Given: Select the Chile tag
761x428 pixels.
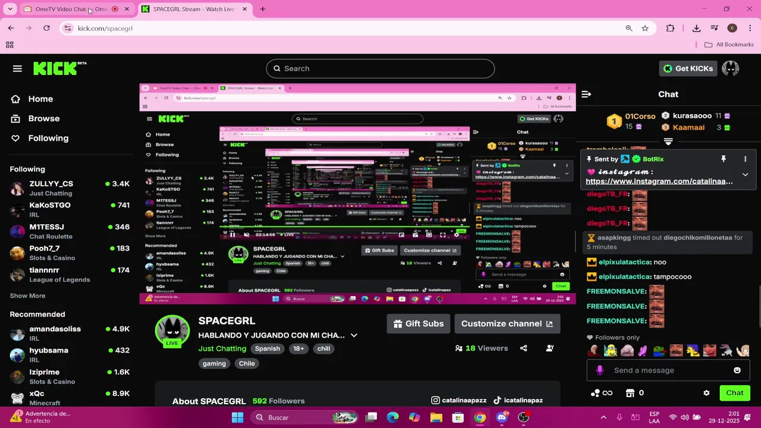Looking at the screenshot, I should [x=247, y=363].
